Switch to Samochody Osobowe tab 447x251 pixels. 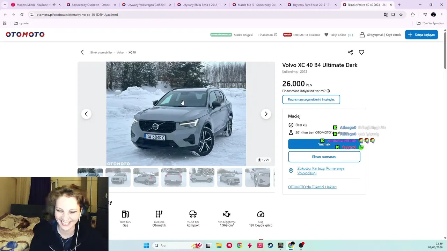(x=91, y=5)
